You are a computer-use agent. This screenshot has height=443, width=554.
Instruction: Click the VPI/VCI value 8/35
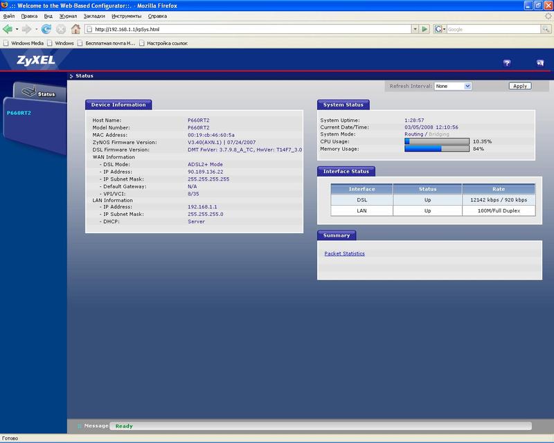pos(193,194)
